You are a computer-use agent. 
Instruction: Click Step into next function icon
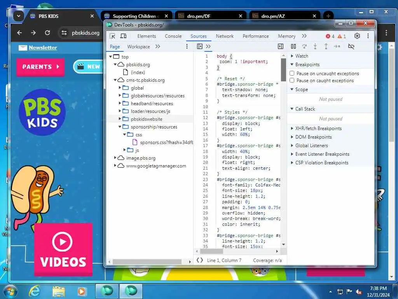pyautogui.click(x=315, y=46)
